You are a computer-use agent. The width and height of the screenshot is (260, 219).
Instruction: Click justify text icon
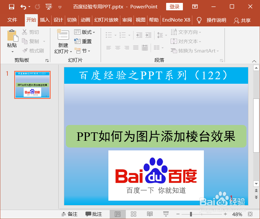[x=136, y=48]
